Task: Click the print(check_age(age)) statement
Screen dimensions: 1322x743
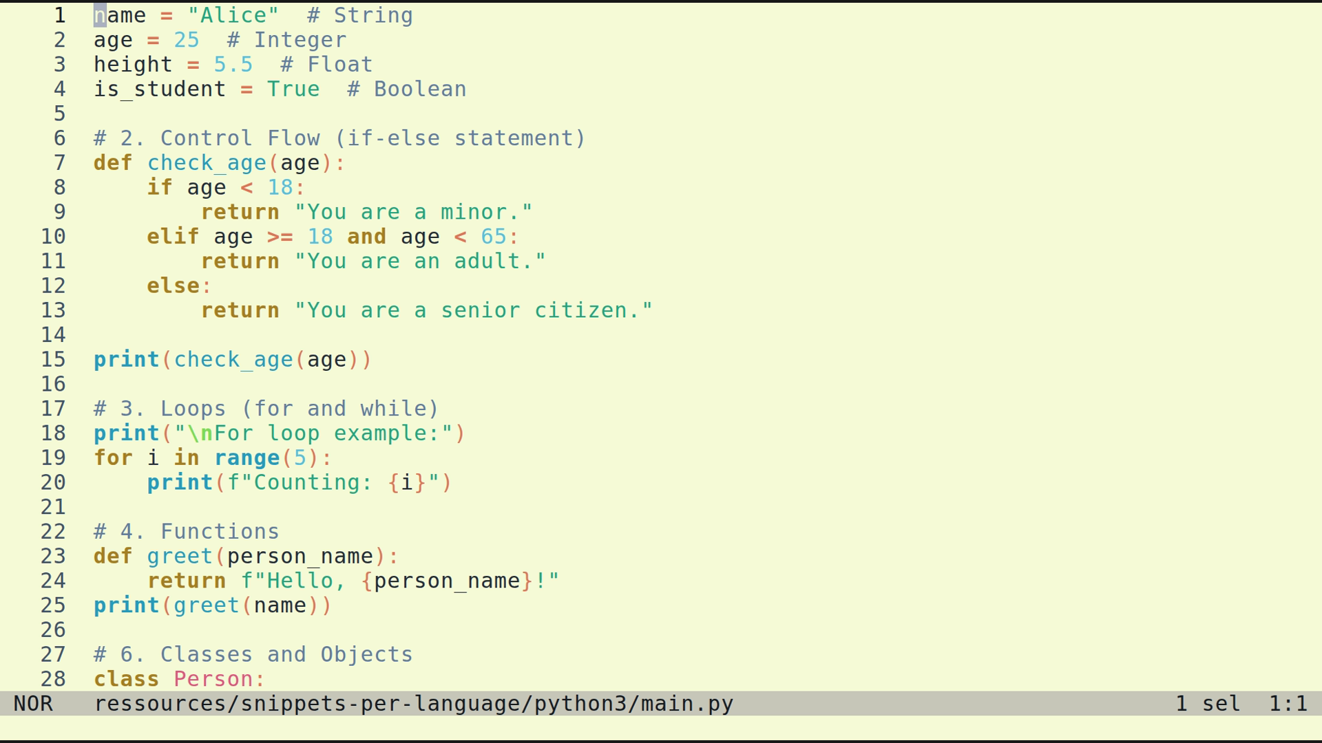Action: point(231,358)
